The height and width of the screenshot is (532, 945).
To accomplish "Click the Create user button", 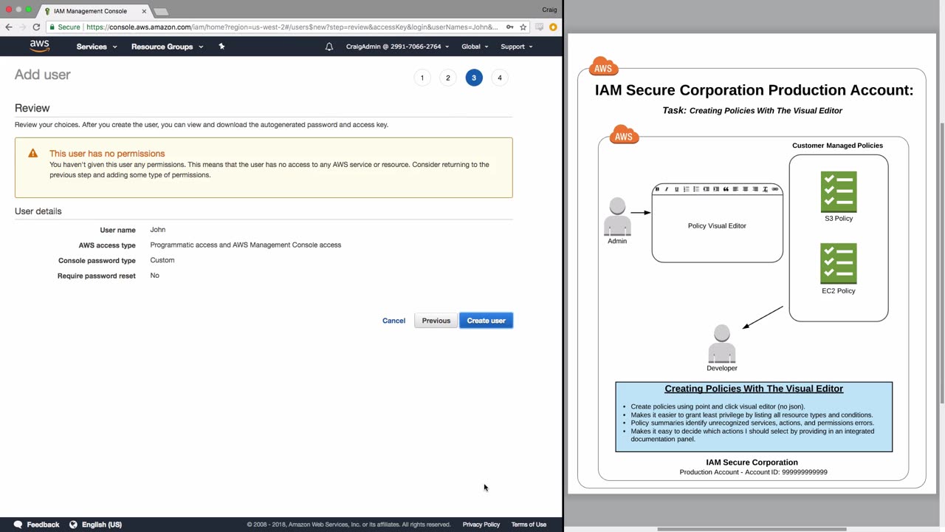I will (x=487, y=321).
